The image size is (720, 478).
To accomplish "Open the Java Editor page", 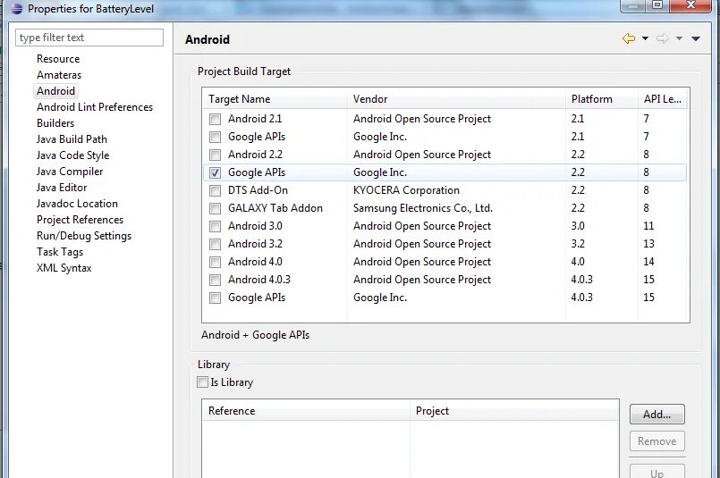I will click(x=62, y=187).
